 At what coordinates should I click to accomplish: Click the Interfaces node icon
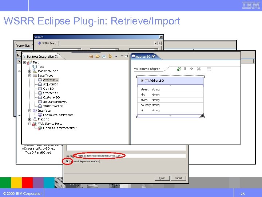click(x=35, y=111)
